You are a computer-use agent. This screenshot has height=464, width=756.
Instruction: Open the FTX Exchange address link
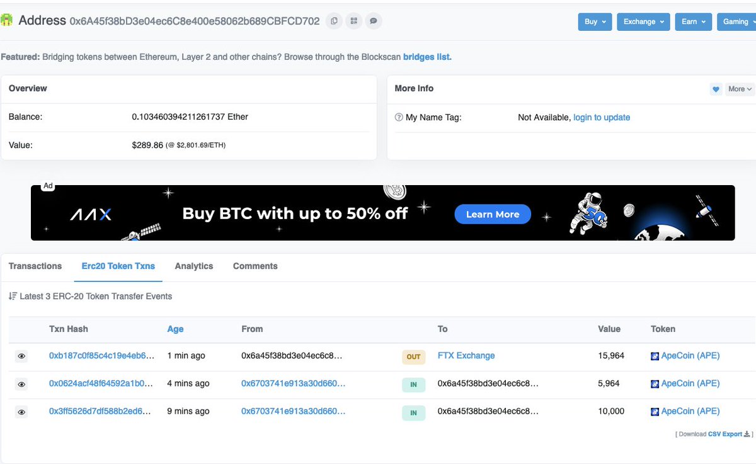click(x=466, y=356)
